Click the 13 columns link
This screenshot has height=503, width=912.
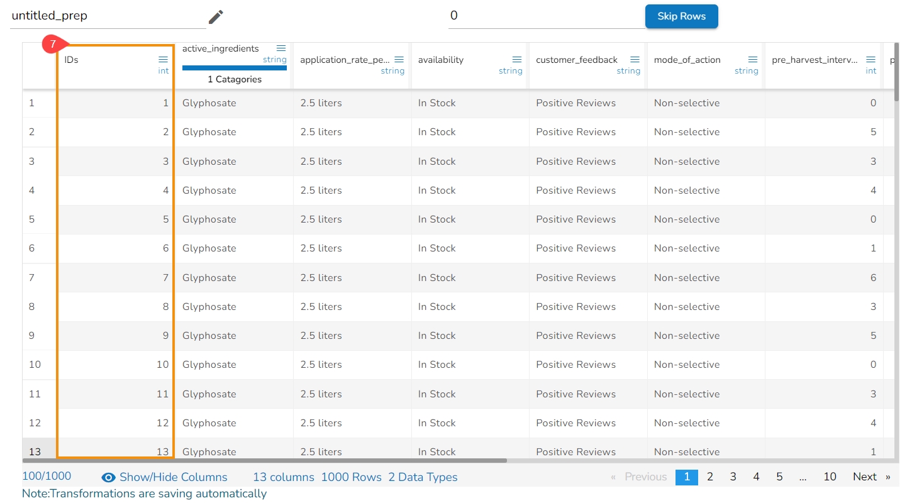pos(283,477)
